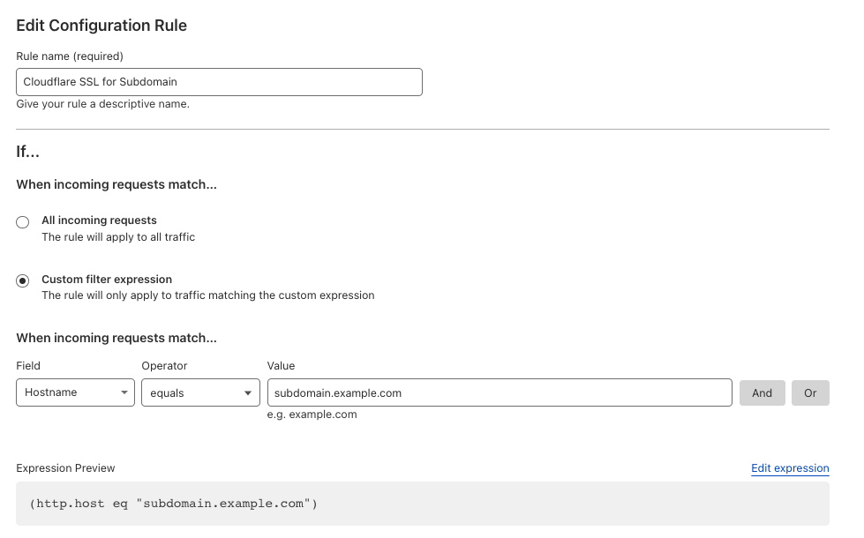
Task: Select the Custom filter expression radio button
Action: (23, 281)
